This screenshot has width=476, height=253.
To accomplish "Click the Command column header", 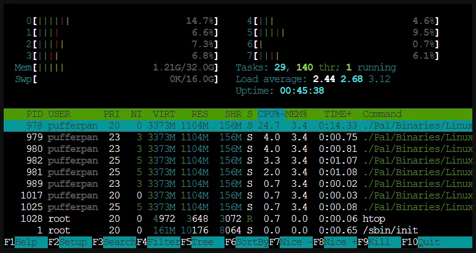I will [x=382, y=114].
